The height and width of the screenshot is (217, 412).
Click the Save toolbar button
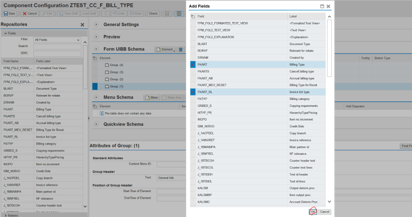pos(9,14)
